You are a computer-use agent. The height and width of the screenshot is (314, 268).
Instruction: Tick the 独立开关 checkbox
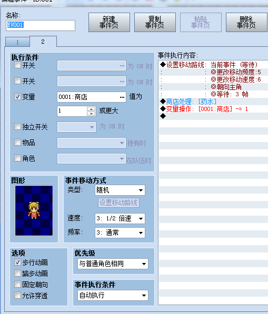18,127
